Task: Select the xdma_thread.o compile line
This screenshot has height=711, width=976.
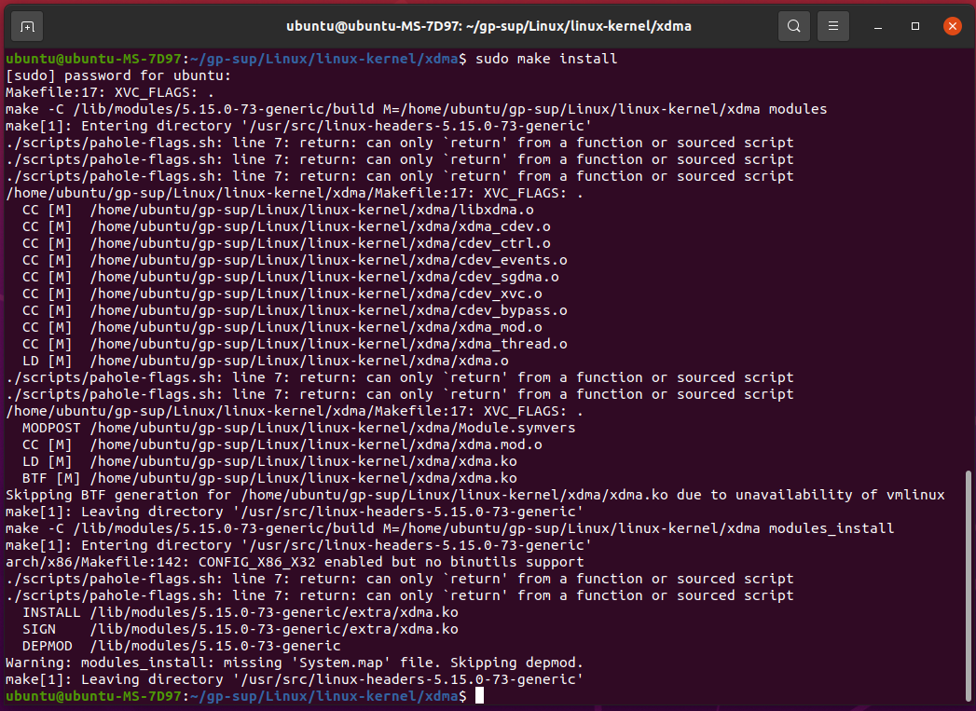Action: click(295, 344)
